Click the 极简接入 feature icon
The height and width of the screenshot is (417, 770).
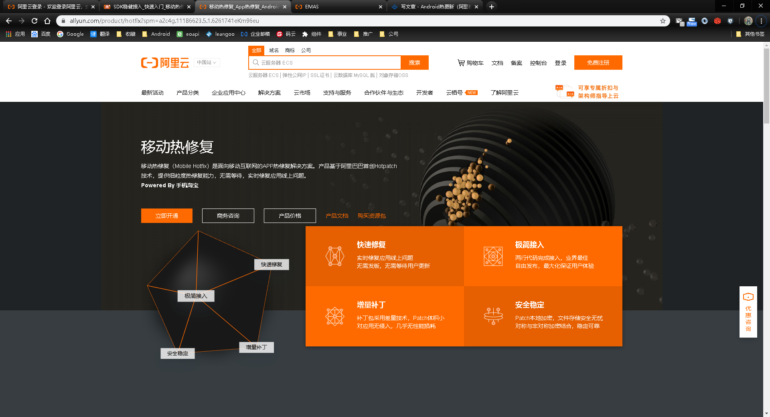tap(493, 256)
